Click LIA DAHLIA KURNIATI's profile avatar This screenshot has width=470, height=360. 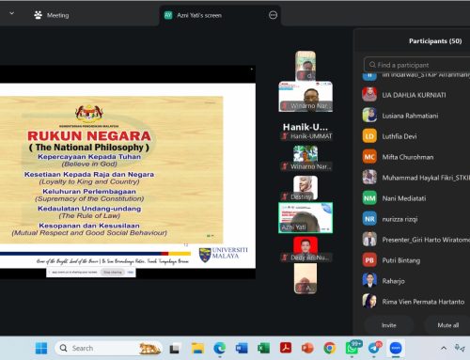(x=369, y=94)
